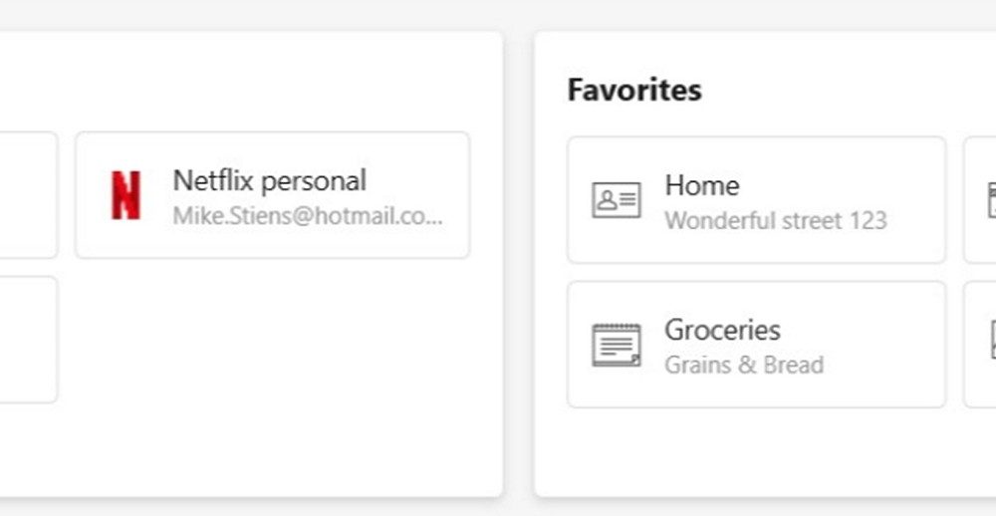996x516 pixels.
Task: Click the Home address card icon
Action: click(x=617, y=200)
